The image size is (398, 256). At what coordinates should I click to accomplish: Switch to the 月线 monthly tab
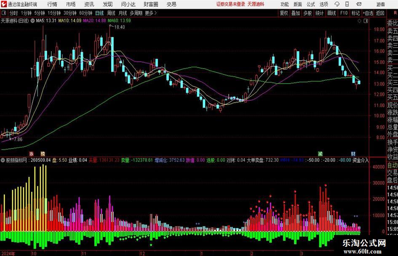click(123, 13)
